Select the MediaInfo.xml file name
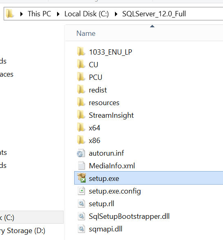The height and width of the screenshot is (240, 223). (112, 166)
